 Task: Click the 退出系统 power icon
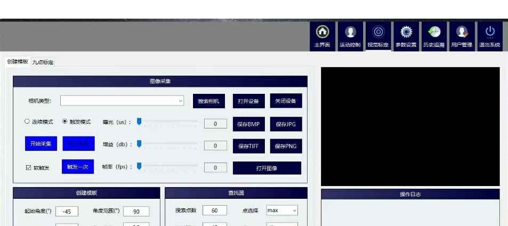point(489,36)
